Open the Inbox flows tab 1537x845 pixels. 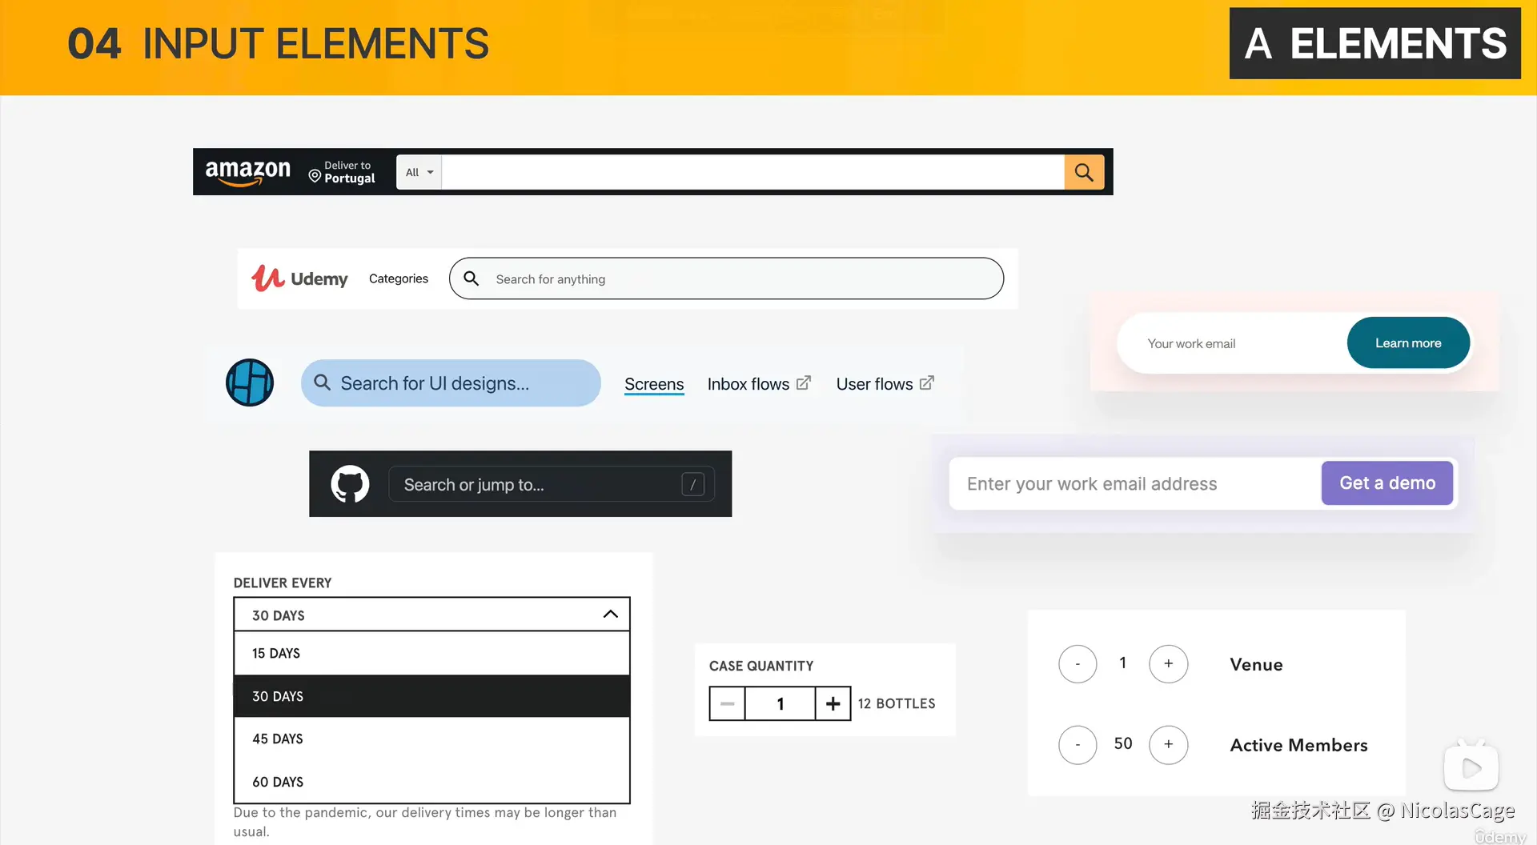coord(759,384)
